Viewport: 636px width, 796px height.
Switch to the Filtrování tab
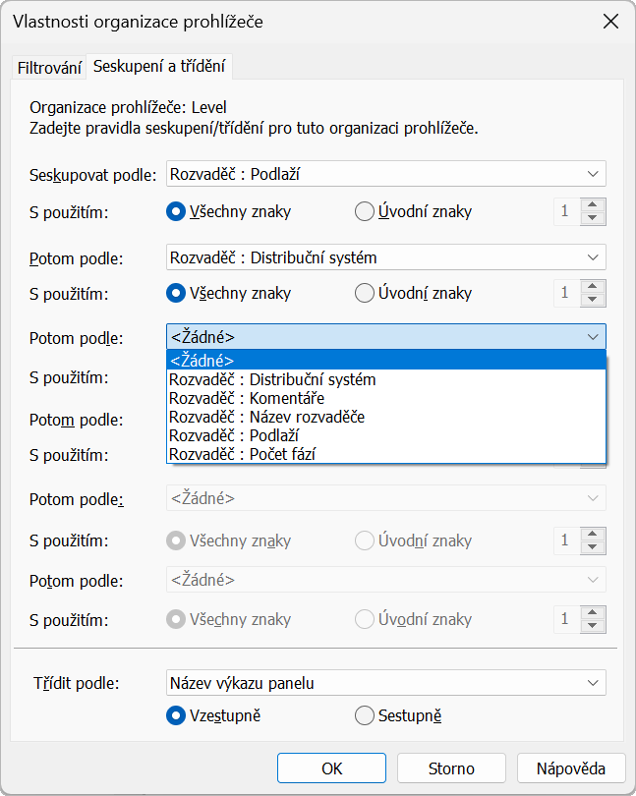(49, 68)
